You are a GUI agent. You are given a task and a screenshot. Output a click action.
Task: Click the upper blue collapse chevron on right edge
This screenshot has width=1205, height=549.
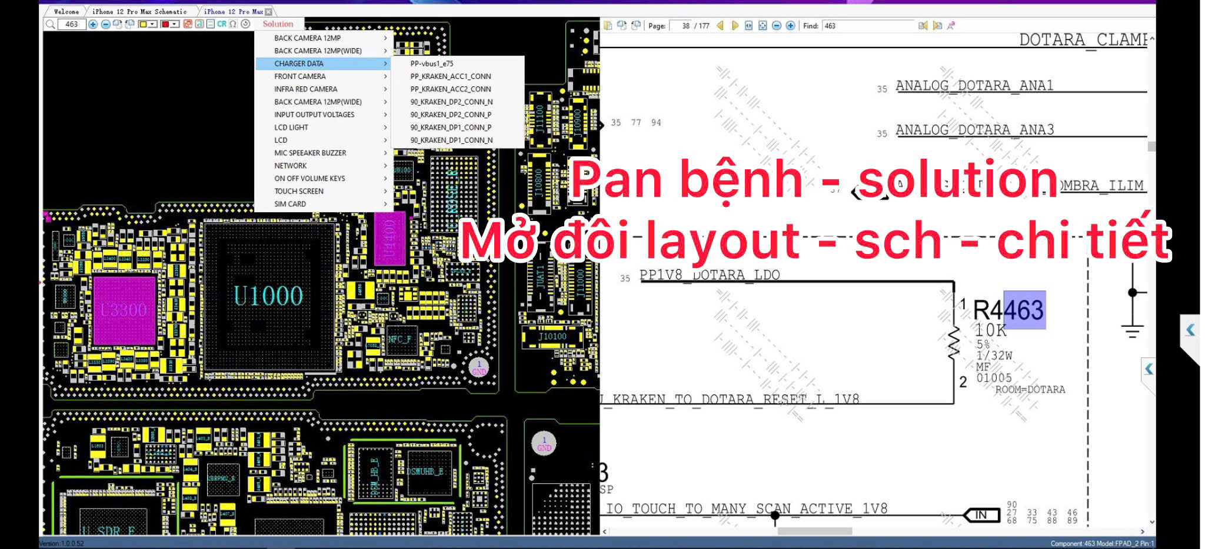[1190, 330]
